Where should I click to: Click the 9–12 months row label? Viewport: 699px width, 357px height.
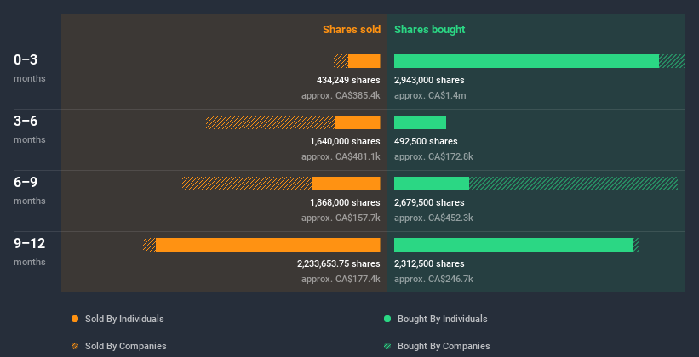30,252
